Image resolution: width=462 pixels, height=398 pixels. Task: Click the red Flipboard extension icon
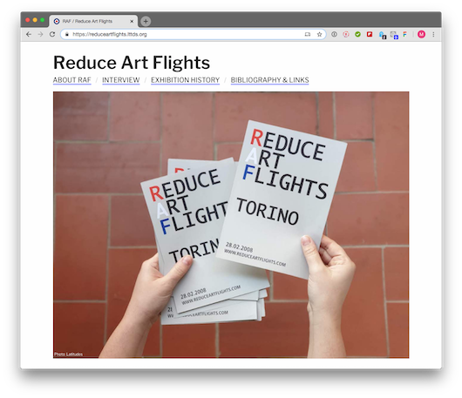pos(370,35)
